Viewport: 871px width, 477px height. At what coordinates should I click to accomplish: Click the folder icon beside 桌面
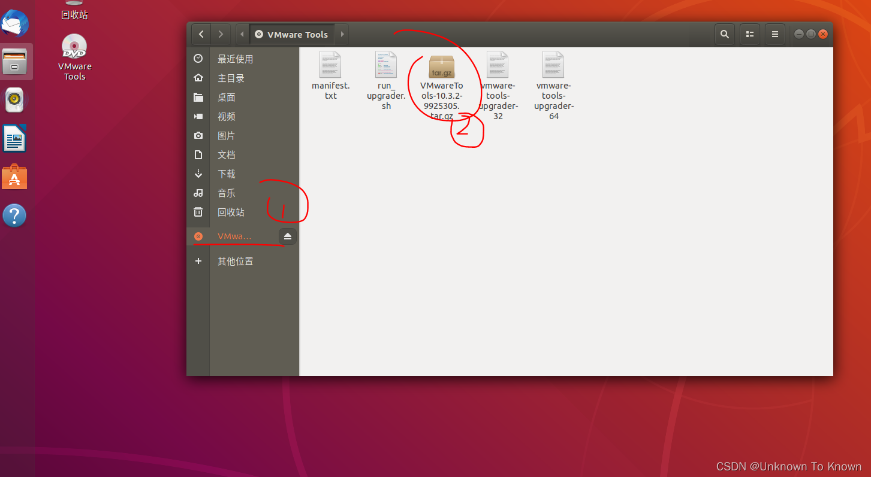point(198,97)
